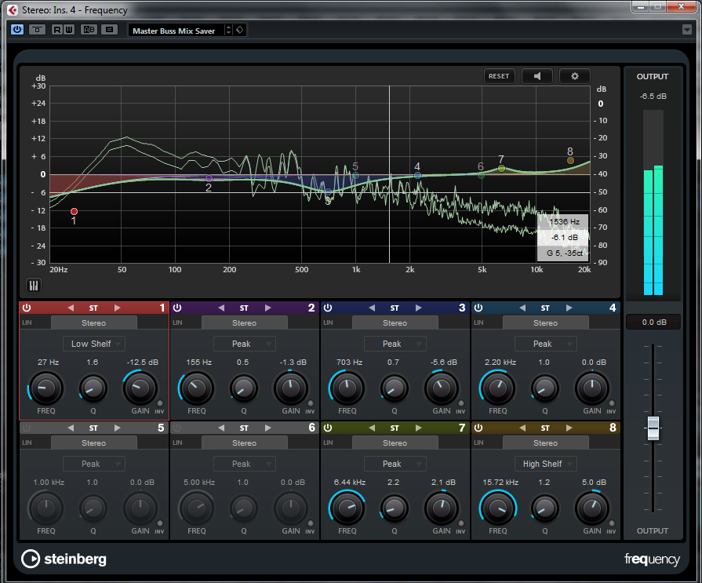Click the output level fader handle
Screen dimensions: 702x583
coord(653,428)
